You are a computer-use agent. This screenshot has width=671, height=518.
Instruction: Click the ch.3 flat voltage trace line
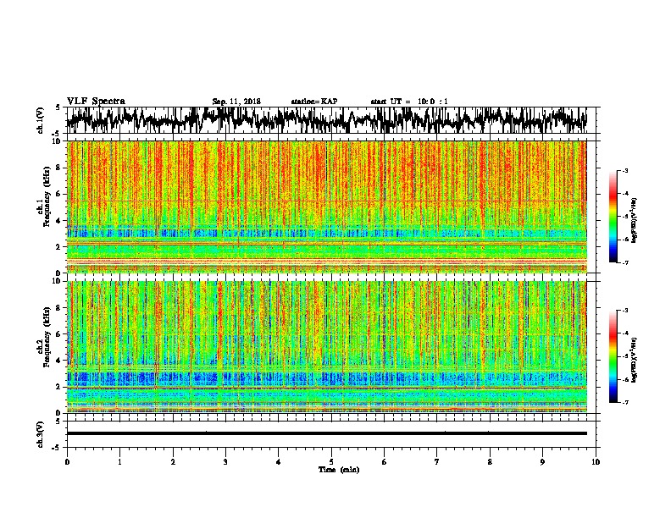coord(326,433)
